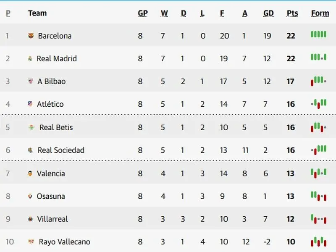Select the GP column header abbreviation
Viewport: 336px width, 252px height.
[143, 13]
